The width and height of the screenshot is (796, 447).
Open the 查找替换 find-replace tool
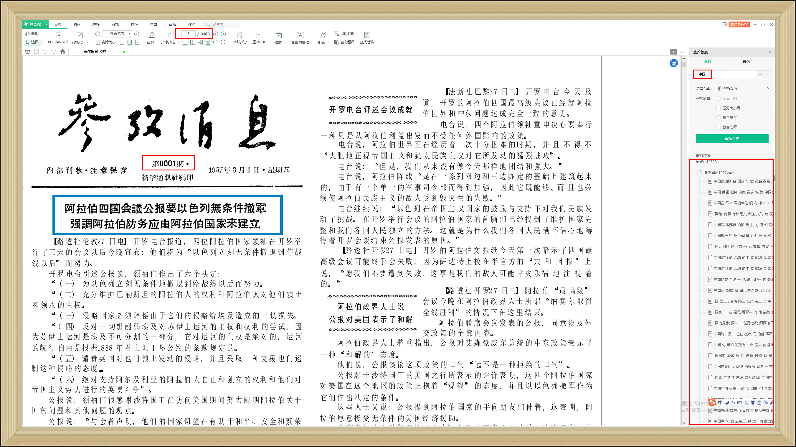click(x=367, y=35)
